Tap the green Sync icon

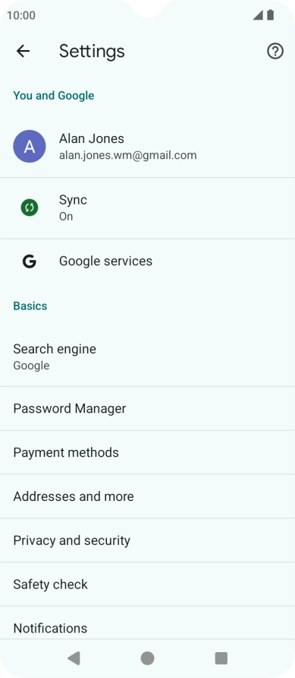tap(30, 208)
